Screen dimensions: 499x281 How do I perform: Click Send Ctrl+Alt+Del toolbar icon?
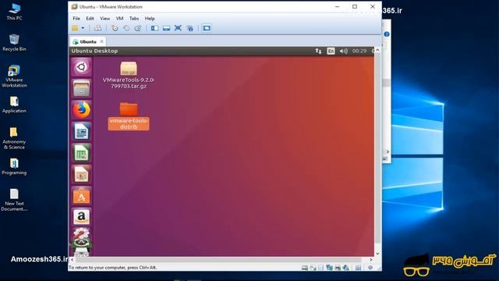point(98,28)
